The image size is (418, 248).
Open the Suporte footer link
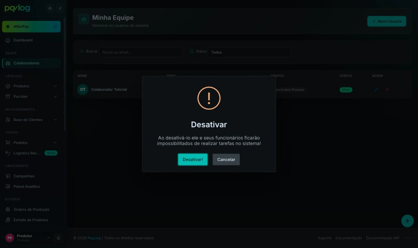pos(325,238)
